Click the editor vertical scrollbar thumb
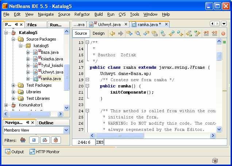Screen dimensions: 232x166 219,56
